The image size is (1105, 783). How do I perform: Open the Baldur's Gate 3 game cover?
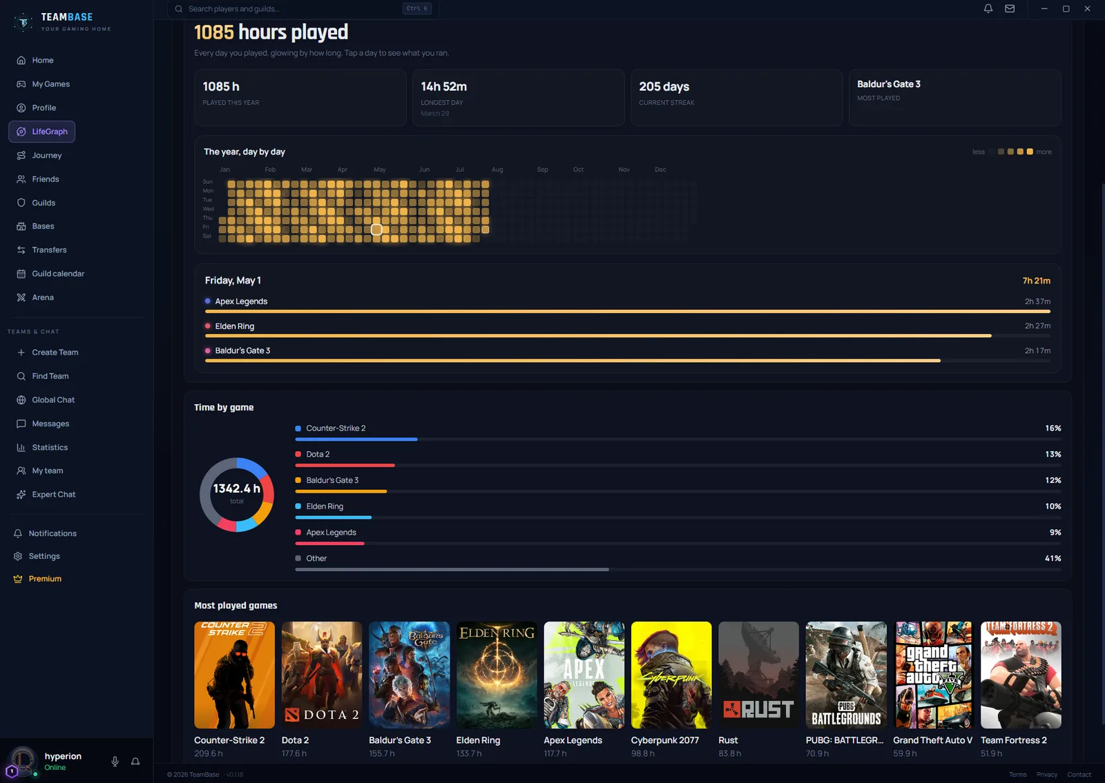pos(409,675)
